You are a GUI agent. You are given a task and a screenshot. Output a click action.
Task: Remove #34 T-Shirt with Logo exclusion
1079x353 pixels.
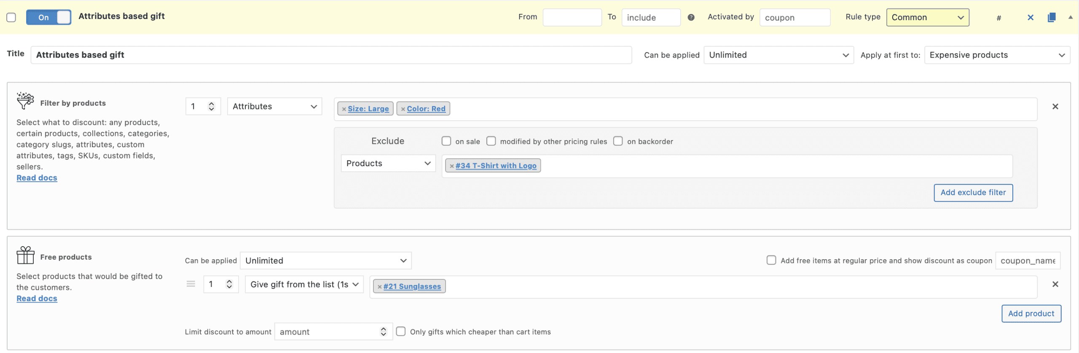coord(451,166)
